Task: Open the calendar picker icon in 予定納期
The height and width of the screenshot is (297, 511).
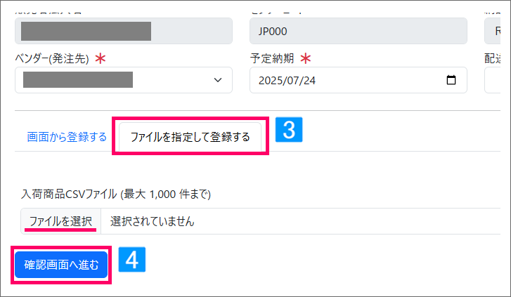Action: coord(451,80)
